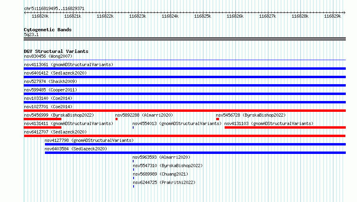Open nsv6412707 (Sedlazeck2020) label

click(55, 132)
